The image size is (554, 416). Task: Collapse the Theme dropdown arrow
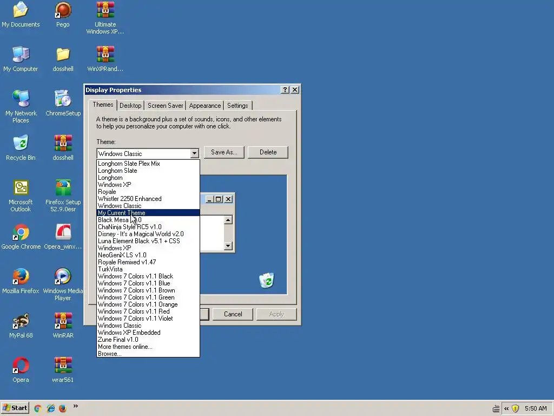pyautogui.click(x=194, y=153)
